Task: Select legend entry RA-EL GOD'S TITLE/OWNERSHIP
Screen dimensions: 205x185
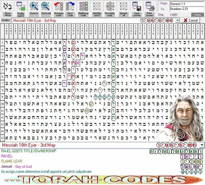Action: pos(29,151)
